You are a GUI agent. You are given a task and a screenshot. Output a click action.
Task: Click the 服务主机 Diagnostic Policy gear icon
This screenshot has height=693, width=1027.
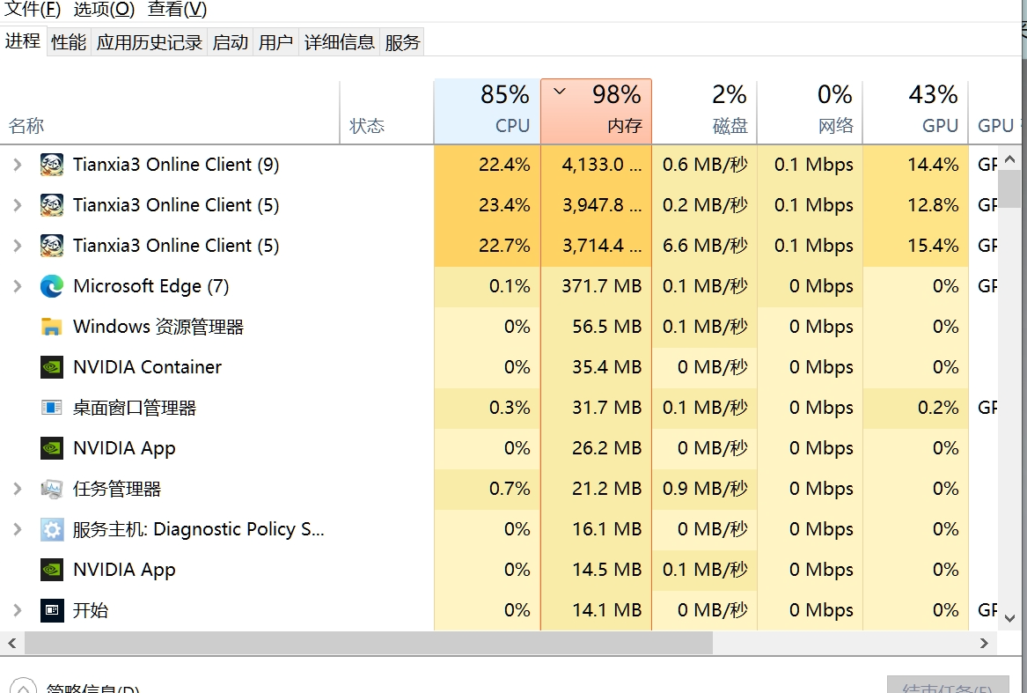tap(52, 529)
